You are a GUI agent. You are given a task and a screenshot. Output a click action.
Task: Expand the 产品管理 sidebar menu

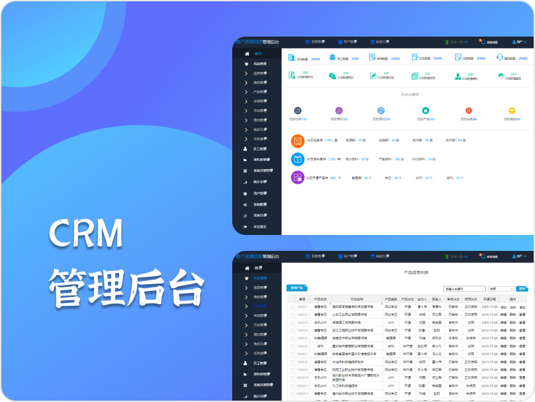[x=256, y=306]
